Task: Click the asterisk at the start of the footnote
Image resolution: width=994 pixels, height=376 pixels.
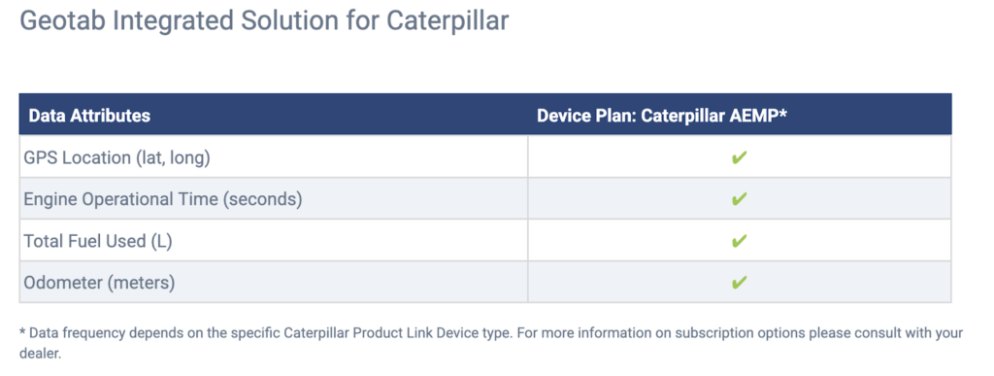Action: click(x=23, y=332)
